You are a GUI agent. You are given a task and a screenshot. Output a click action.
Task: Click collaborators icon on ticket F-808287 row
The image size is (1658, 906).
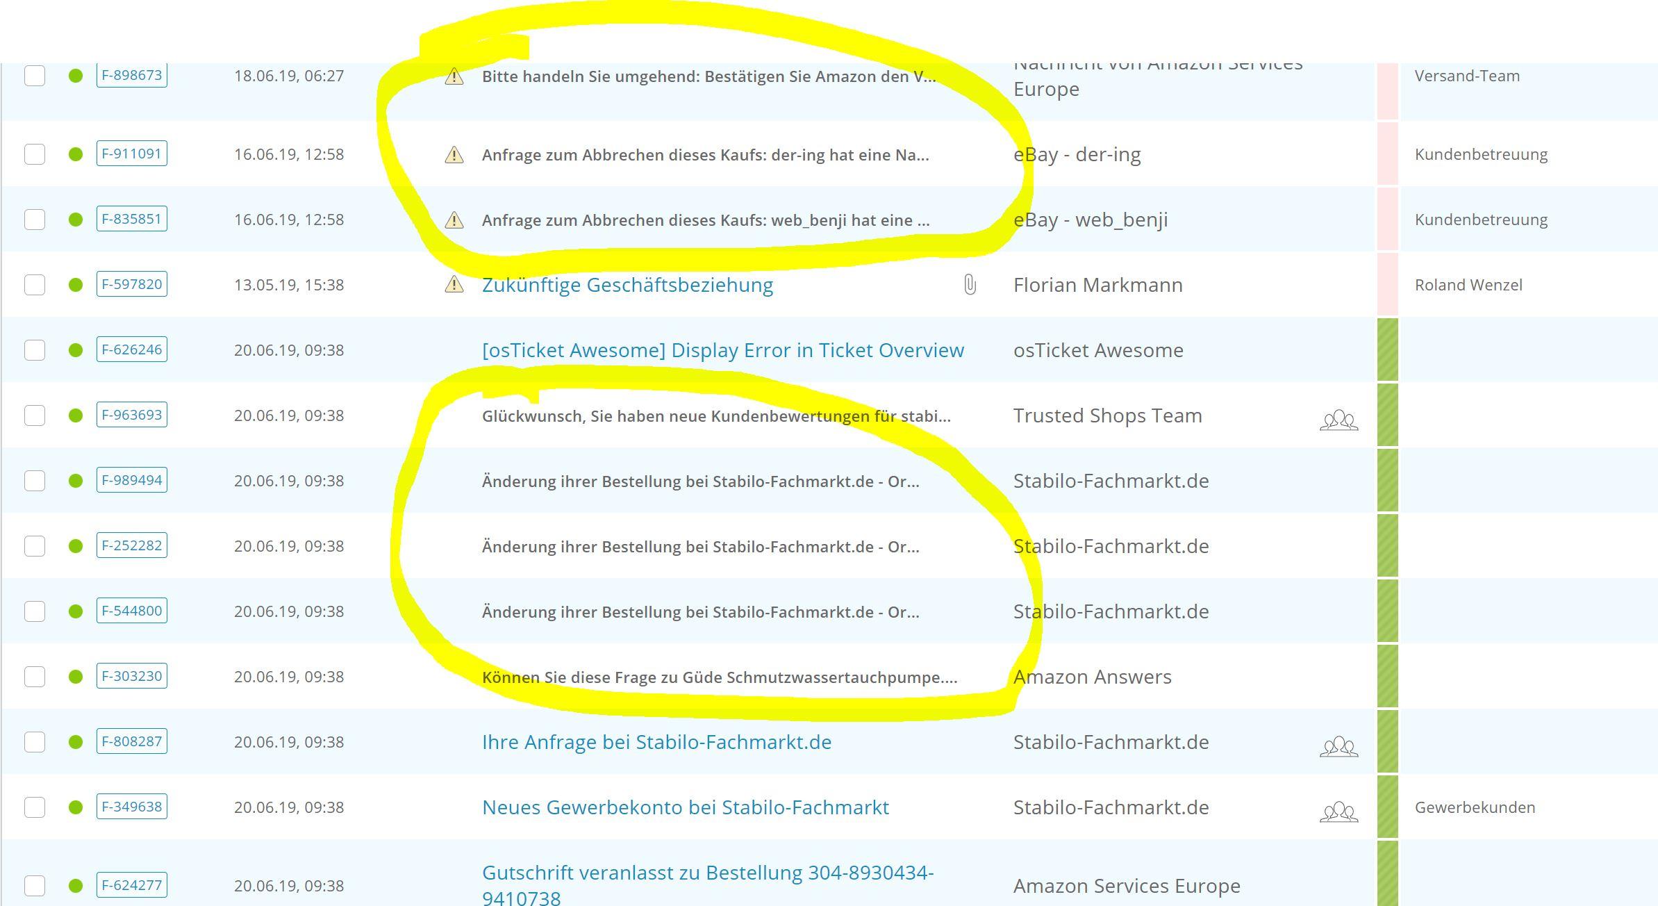tap(1338, 746)
